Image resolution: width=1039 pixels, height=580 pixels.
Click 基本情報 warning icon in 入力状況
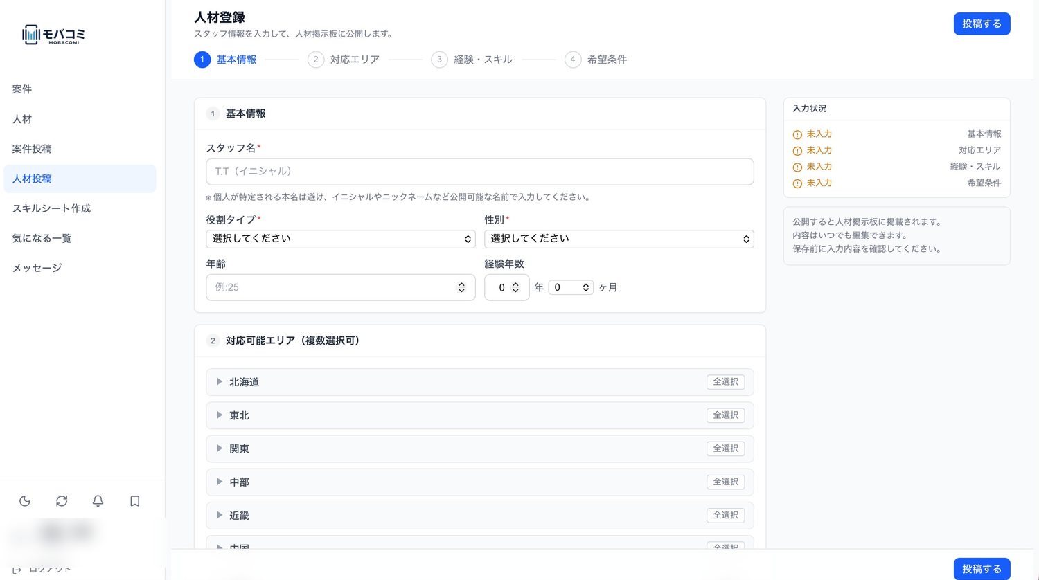pos(797,134)
